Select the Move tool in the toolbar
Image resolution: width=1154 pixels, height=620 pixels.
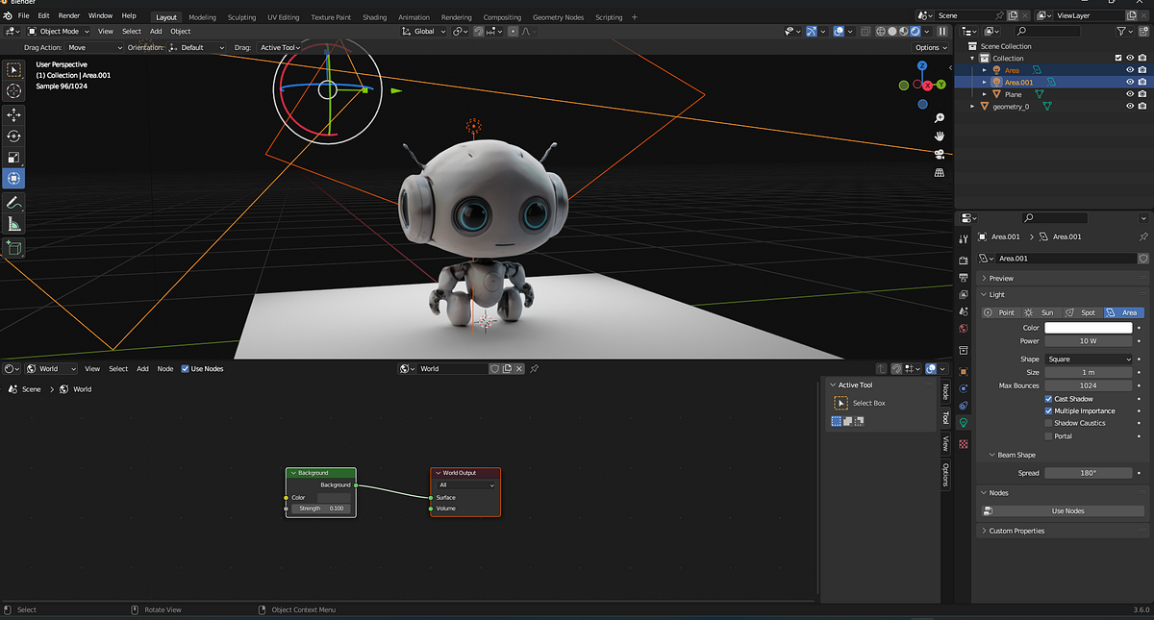[x=13, y=114]
